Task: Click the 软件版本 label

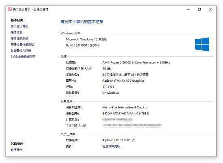Action: pyautogui.click(x=73, y=140)
